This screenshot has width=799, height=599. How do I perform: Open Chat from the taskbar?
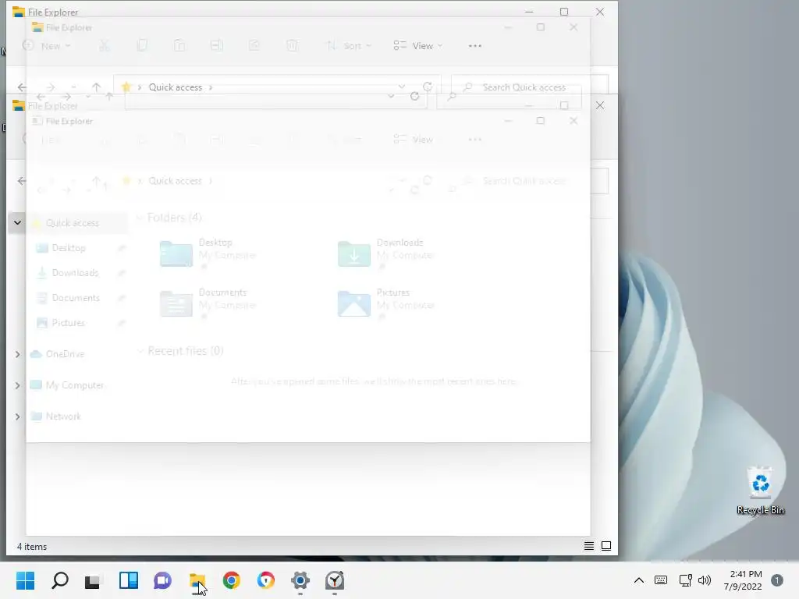coord(162,580)
